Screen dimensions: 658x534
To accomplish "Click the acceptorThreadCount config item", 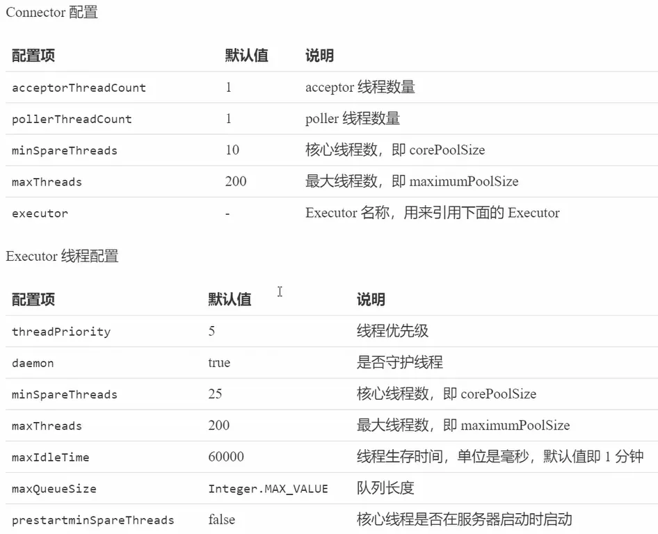I will click(79, 88).
